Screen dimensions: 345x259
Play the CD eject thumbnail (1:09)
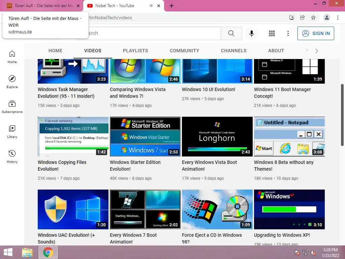217,209
